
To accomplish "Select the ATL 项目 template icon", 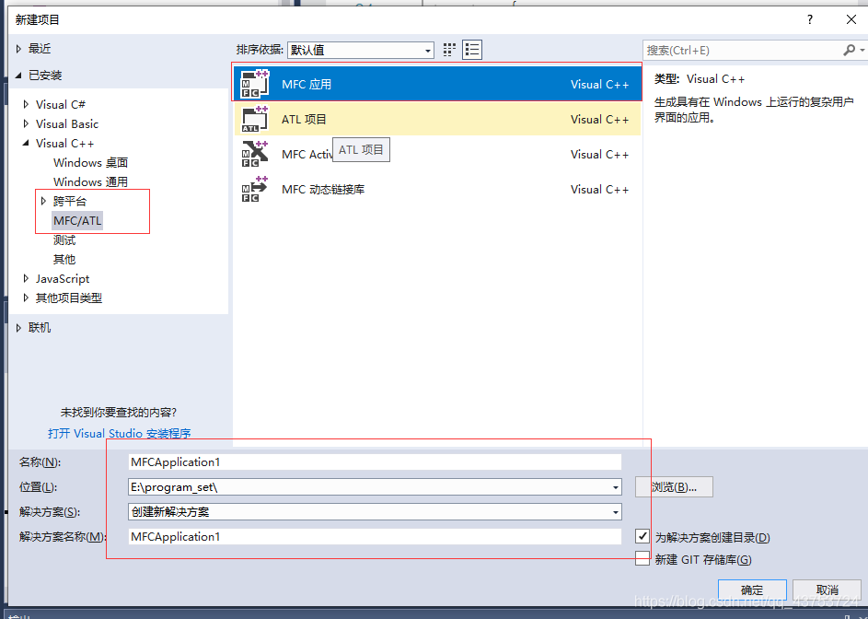I will click(x=255, y=119).
